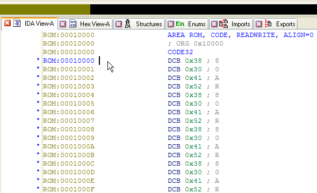Click the black region of navigation band
Viewport: 317px width, 193px height.
point(204,9)
